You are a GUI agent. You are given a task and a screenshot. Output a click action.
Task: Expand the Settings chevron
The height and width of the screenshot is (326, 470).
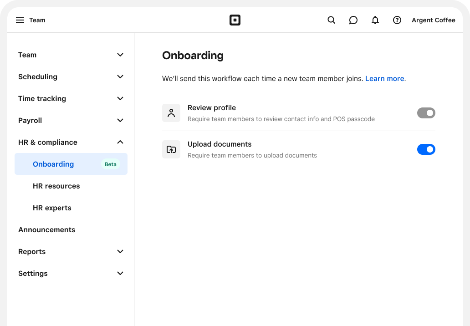click(x=120, y=273)
